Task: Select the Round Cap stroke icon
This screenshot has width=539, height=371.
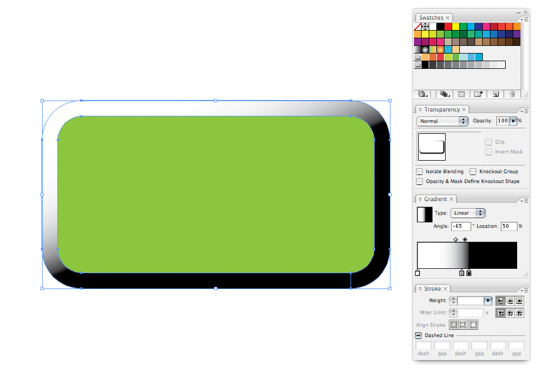Action: coord(510,301)
